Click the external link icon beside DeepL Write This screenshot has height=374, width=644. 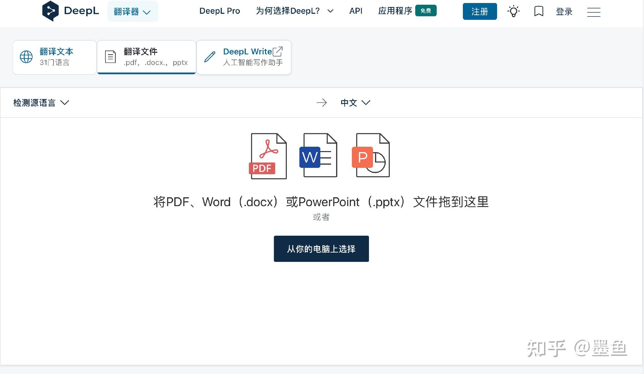278,51
